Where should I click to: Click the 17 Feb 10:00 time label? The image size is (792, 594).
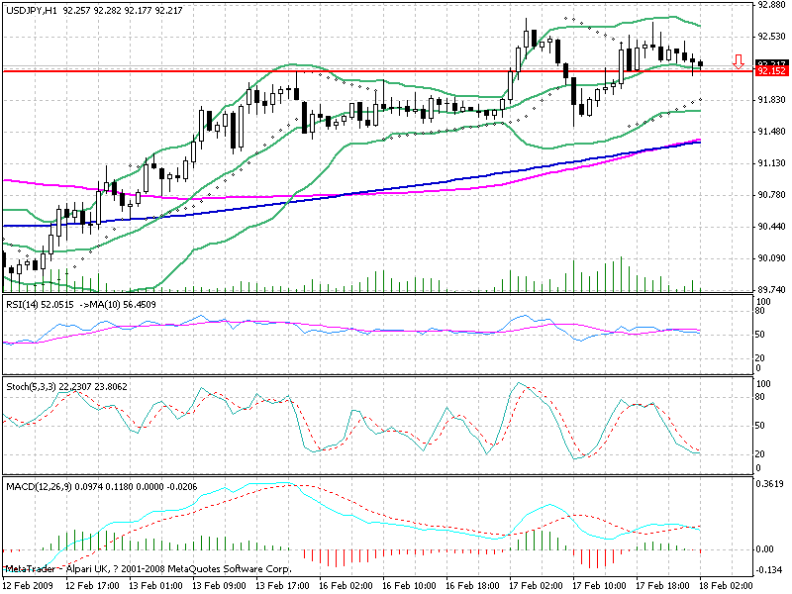(x=600, y=586)
